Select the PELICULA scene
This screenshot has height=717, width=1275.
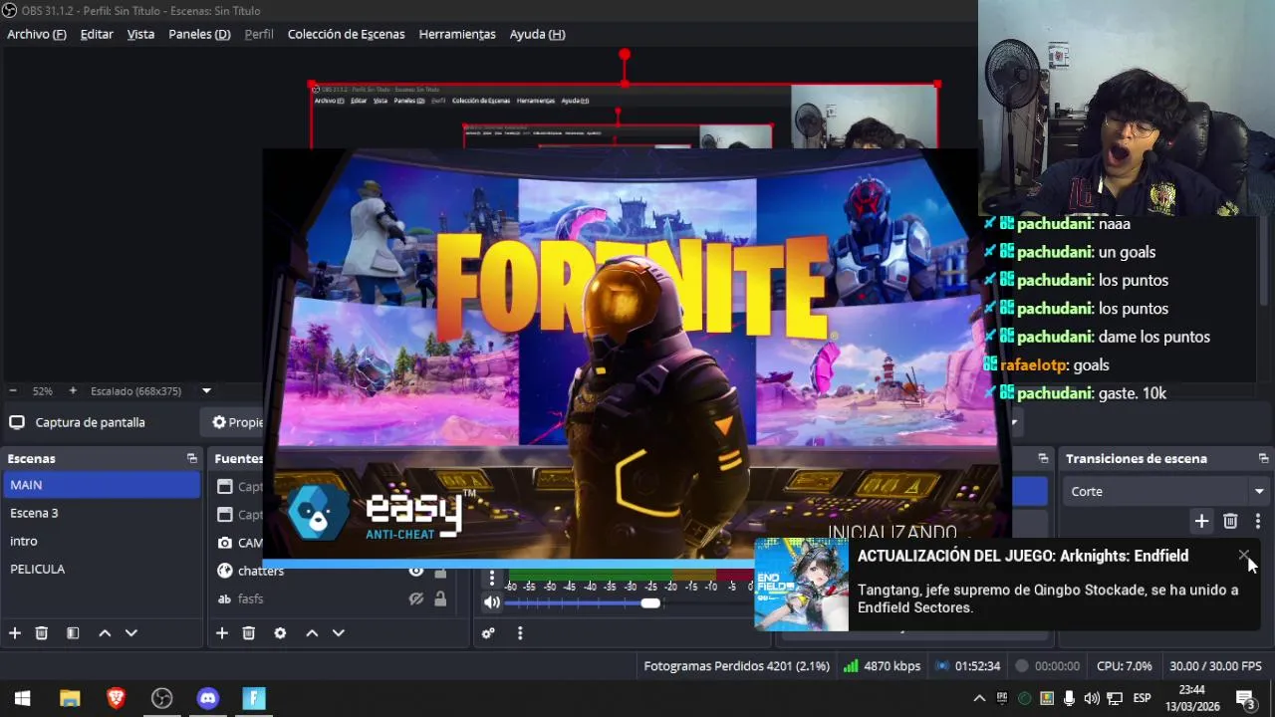click(102, 569)
